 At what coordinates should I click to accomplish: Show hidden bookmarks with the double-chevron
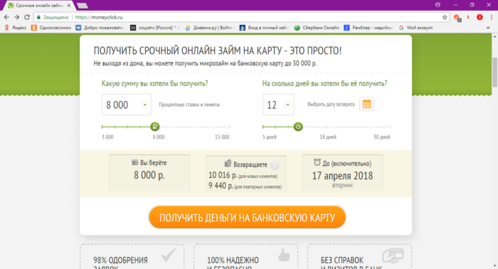pyautogui.click(x=488, y=28)
